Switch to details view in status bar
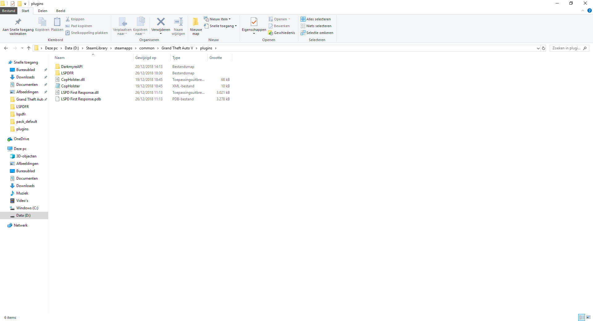The image size is (593, 321). [582, 317]
